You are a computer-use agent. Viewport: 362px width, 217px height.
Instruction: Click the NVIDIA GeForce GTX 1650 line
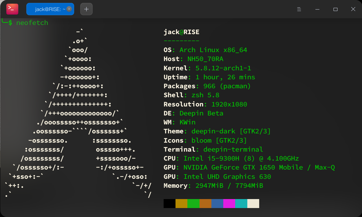coord(249,167)
